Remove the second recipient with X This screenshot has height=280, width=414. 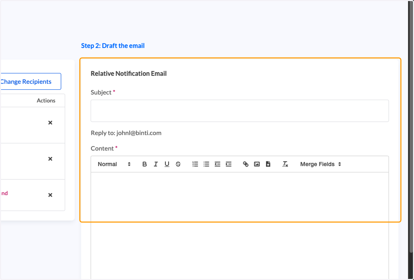(x=50, y=159)
